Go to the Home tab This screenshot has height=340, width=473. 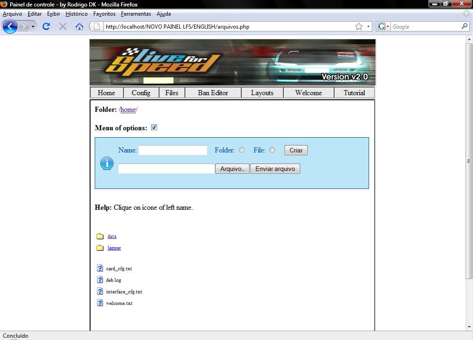[107, 92]
